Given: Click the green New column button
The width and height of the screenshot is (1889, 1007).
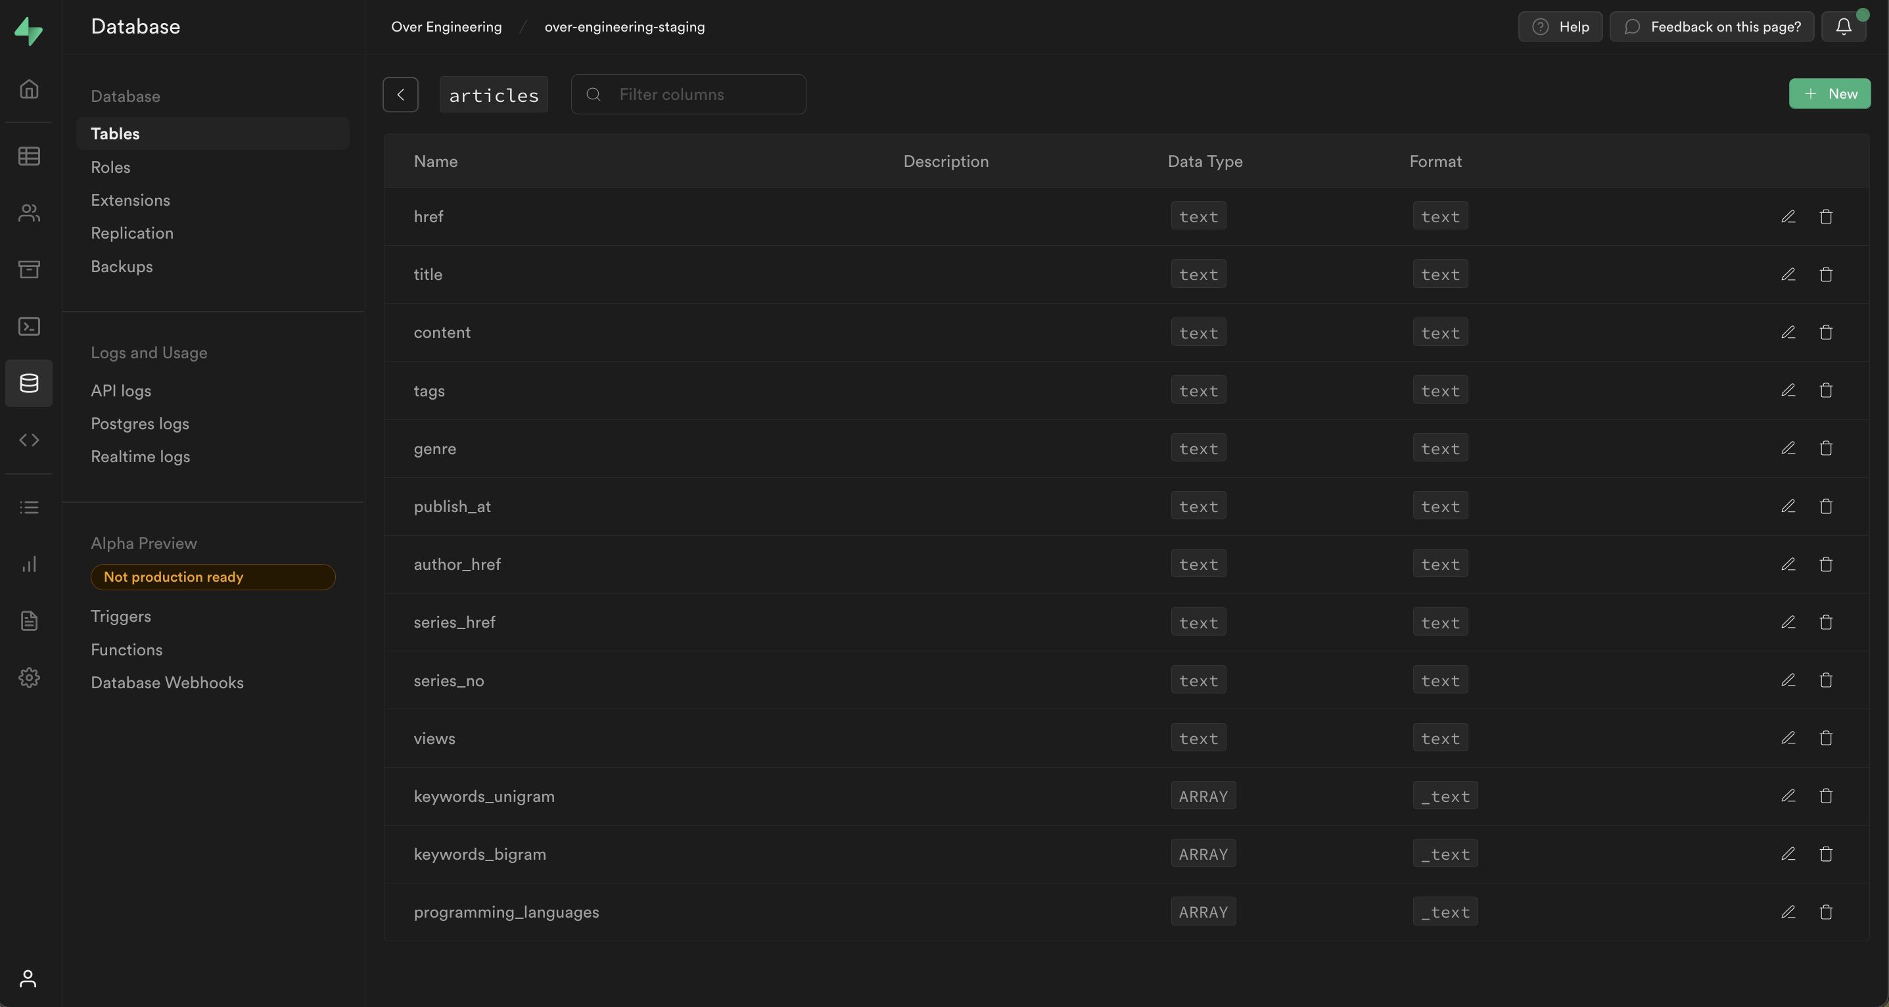Looking at the screenshot, I should (x=1829, y=94).
